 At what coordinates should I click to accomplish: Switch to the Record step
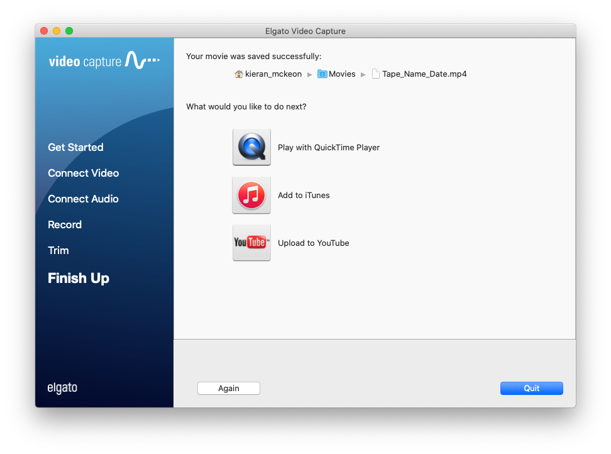coord(65,224)
